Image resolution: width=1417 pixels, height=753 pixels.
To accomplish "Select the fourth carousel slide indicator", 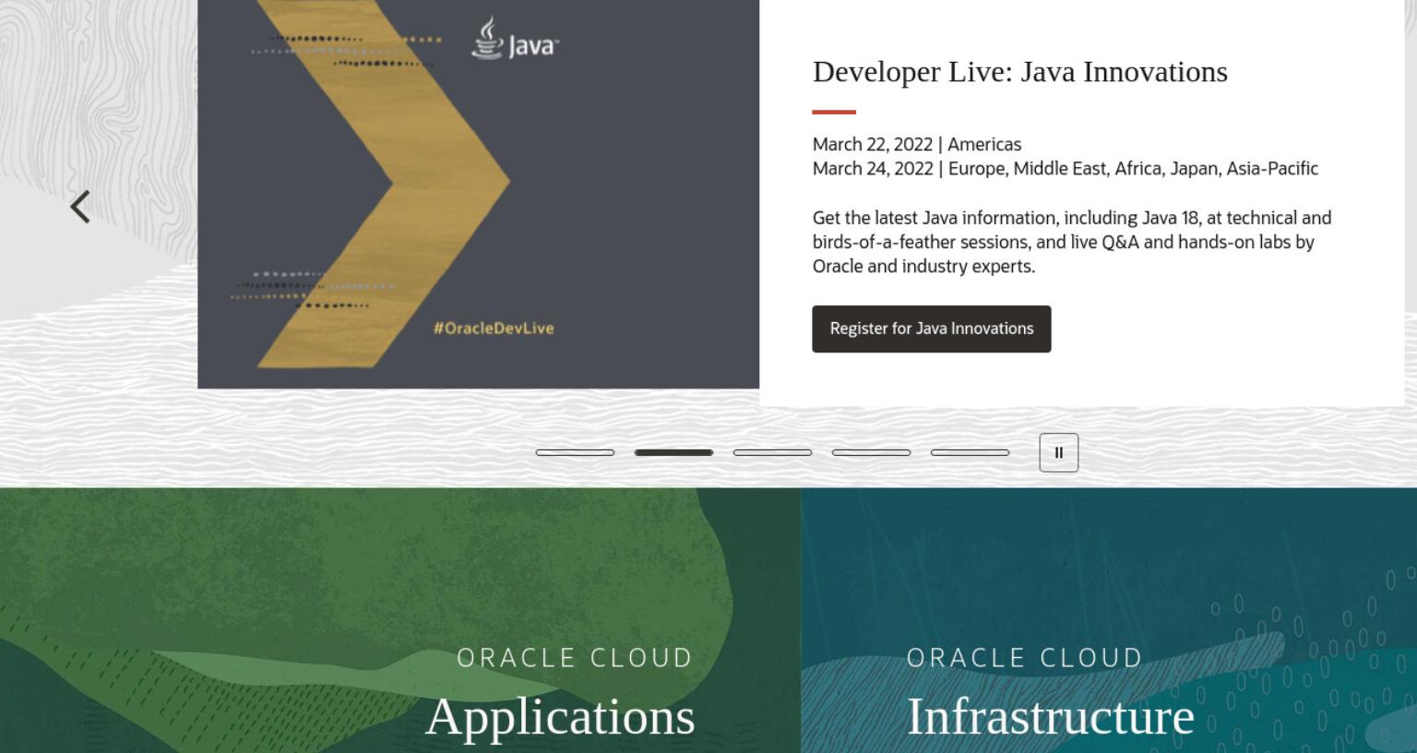I will point(871,452).
